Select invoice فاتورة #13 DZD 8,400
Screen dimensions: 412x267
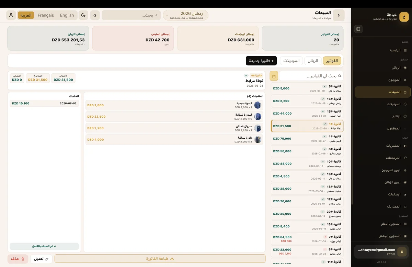pyautogui.click(x=307, y=226)
